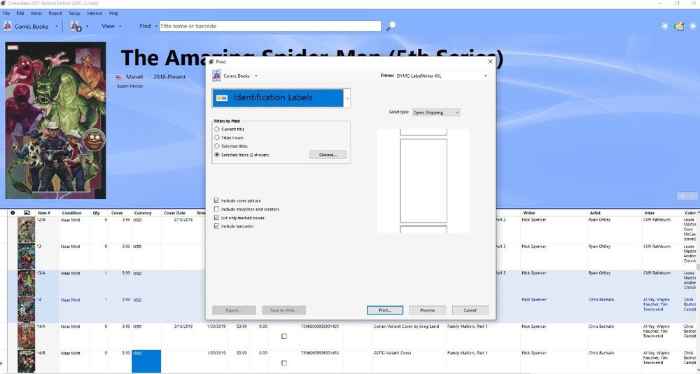
Task: Click cover thumbnail of issue 14
Action: pyautogui.click(x=26, y=310)
